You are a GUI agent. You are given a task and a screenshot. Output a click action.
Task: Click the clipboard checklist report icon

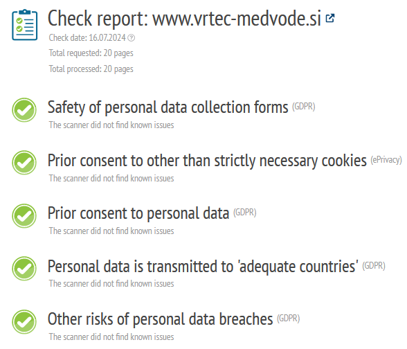point(25,25)
